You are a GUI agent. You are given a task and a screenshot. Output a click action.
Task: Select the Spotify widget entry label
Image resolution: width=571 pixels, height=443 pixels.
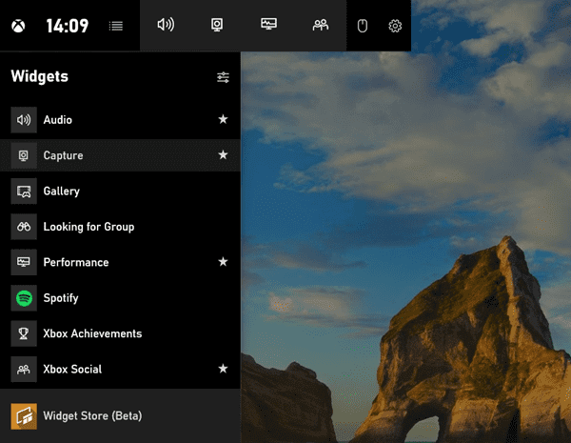61,298
